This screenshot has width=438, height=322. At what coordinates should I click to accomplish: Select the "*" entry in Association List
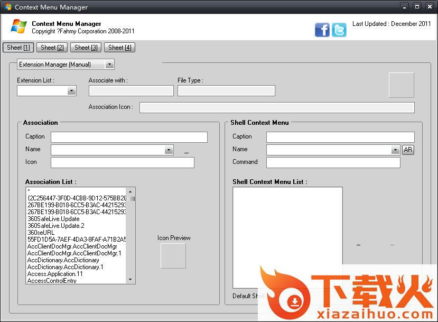pos(76,191)
